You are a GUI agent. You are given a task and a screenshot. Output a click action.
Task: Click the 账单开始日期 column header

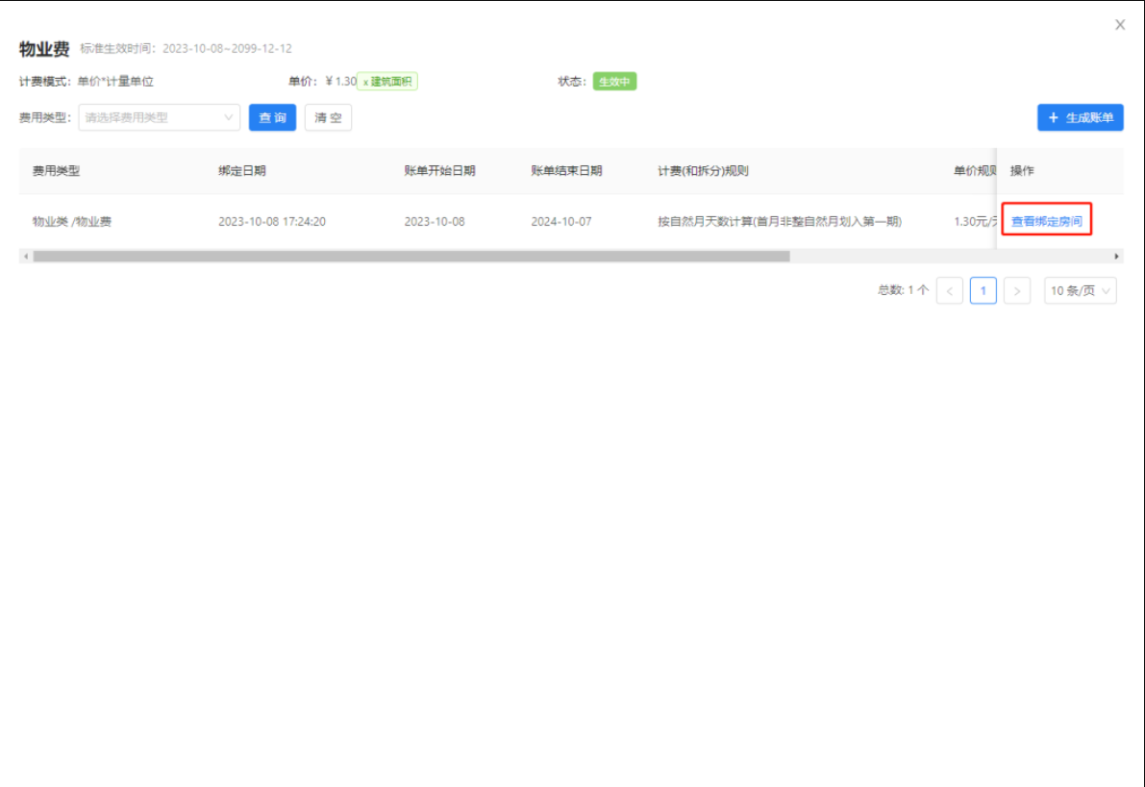(x=439, y=171)
